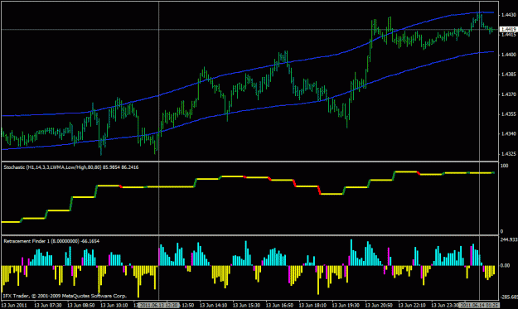Click time axis label 13 Jun 10:10
This screenshot has width=518, height=309.
pos(114,306)
